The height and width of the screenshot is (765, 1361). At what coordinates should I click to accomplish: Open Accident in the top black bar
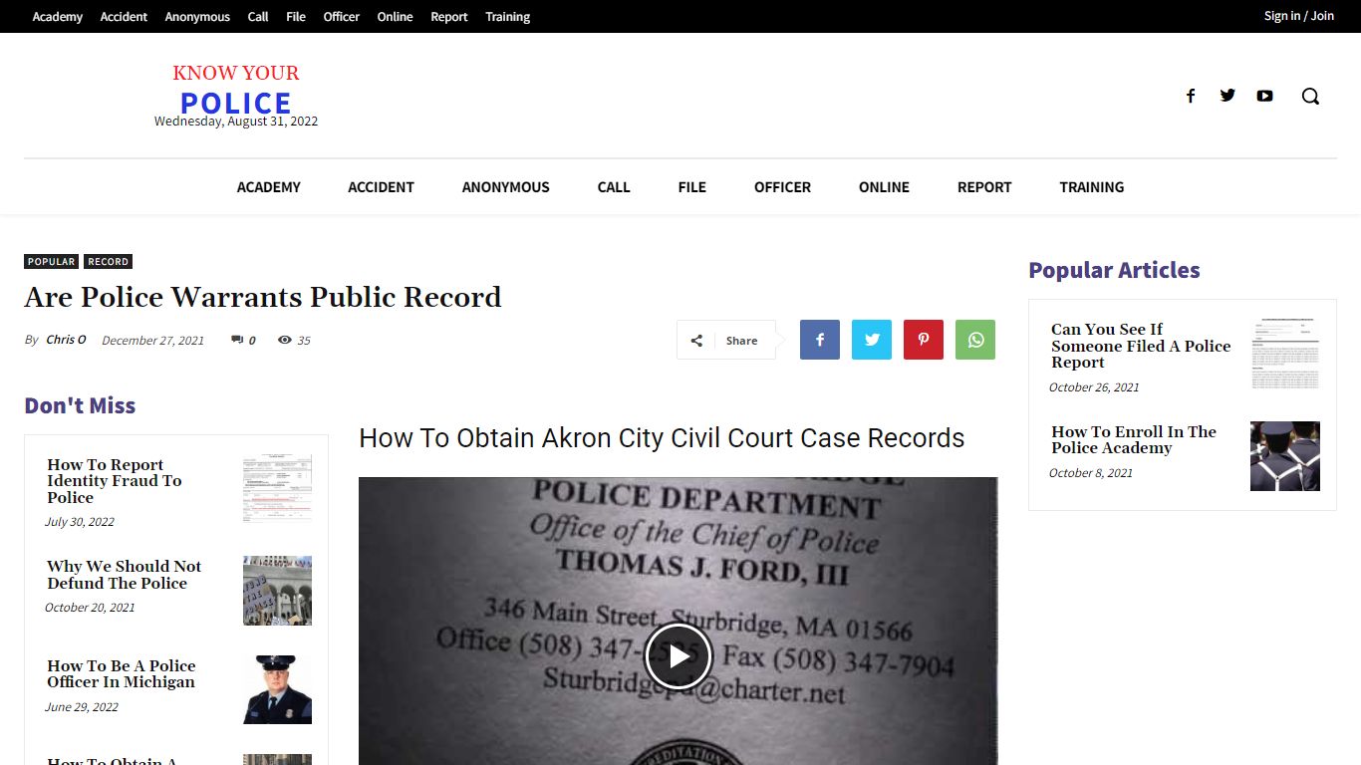click(x=124, y=17)
